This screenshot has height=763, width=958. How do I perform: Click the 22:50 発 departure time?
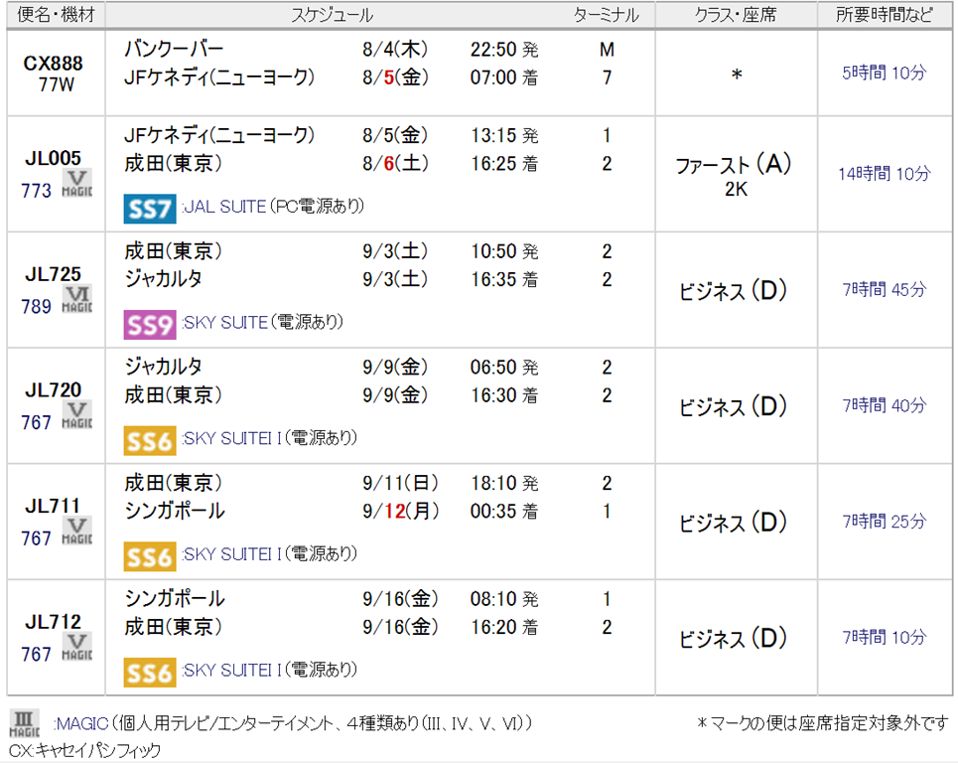coord(504,50)
